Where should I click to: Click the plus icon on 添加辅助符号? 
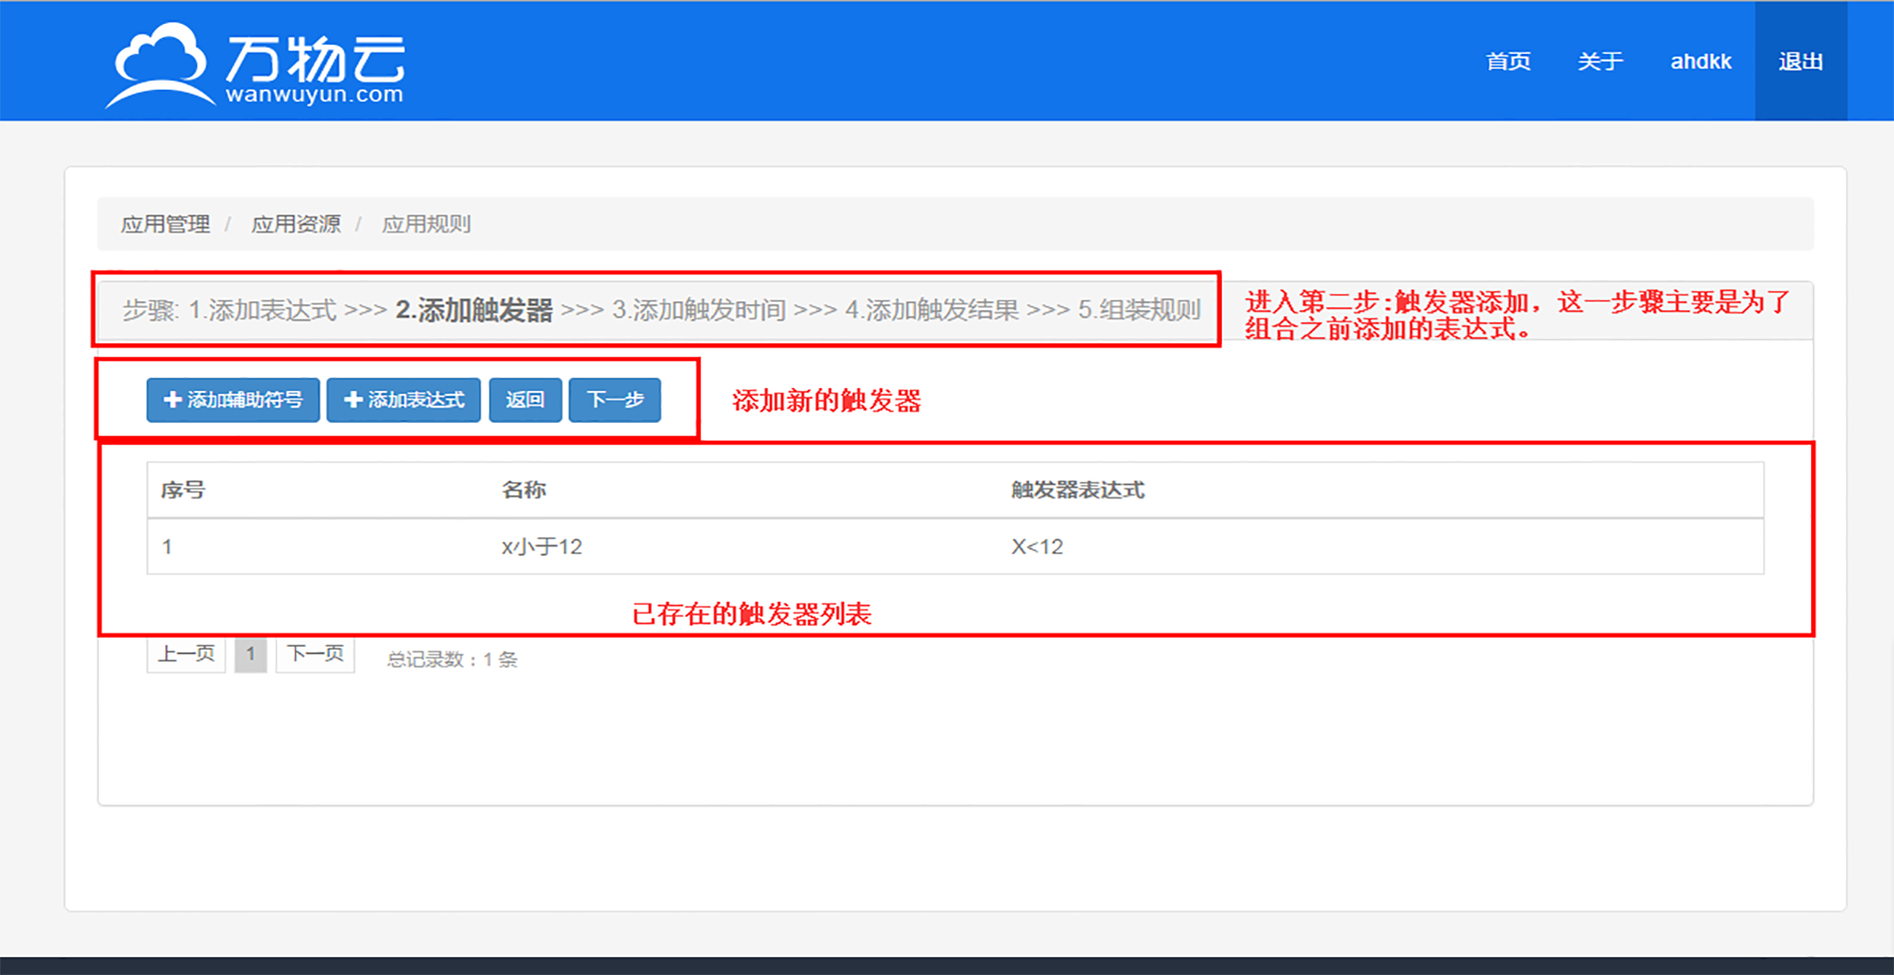tap(172, 400)
